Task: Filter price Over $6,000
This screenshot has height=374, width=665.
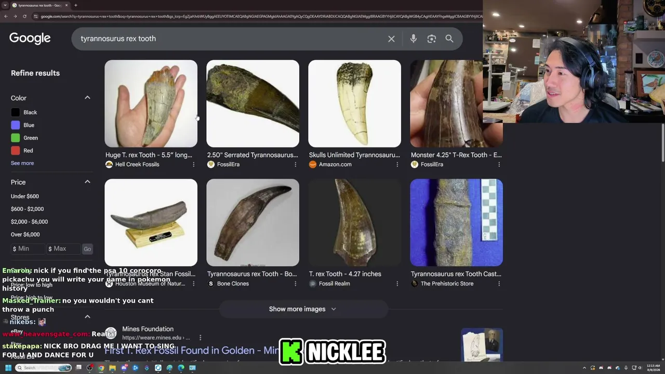Action: 25,234
